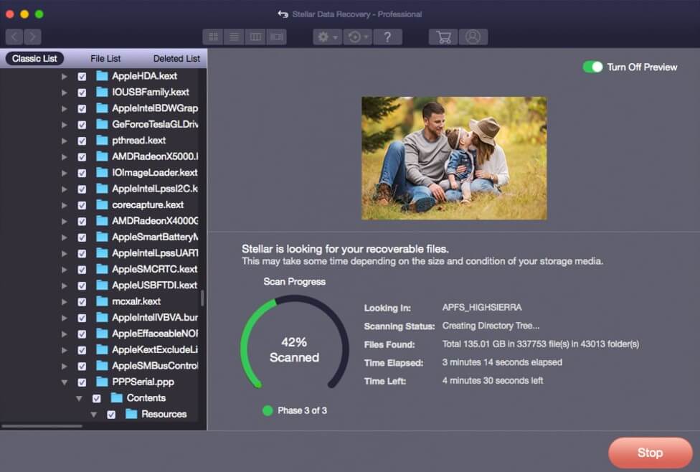This screenshot has width=700, height=472.
Task: Click the 3 minutes 14 seconds elapsed text
Action: tap(502, 362)
